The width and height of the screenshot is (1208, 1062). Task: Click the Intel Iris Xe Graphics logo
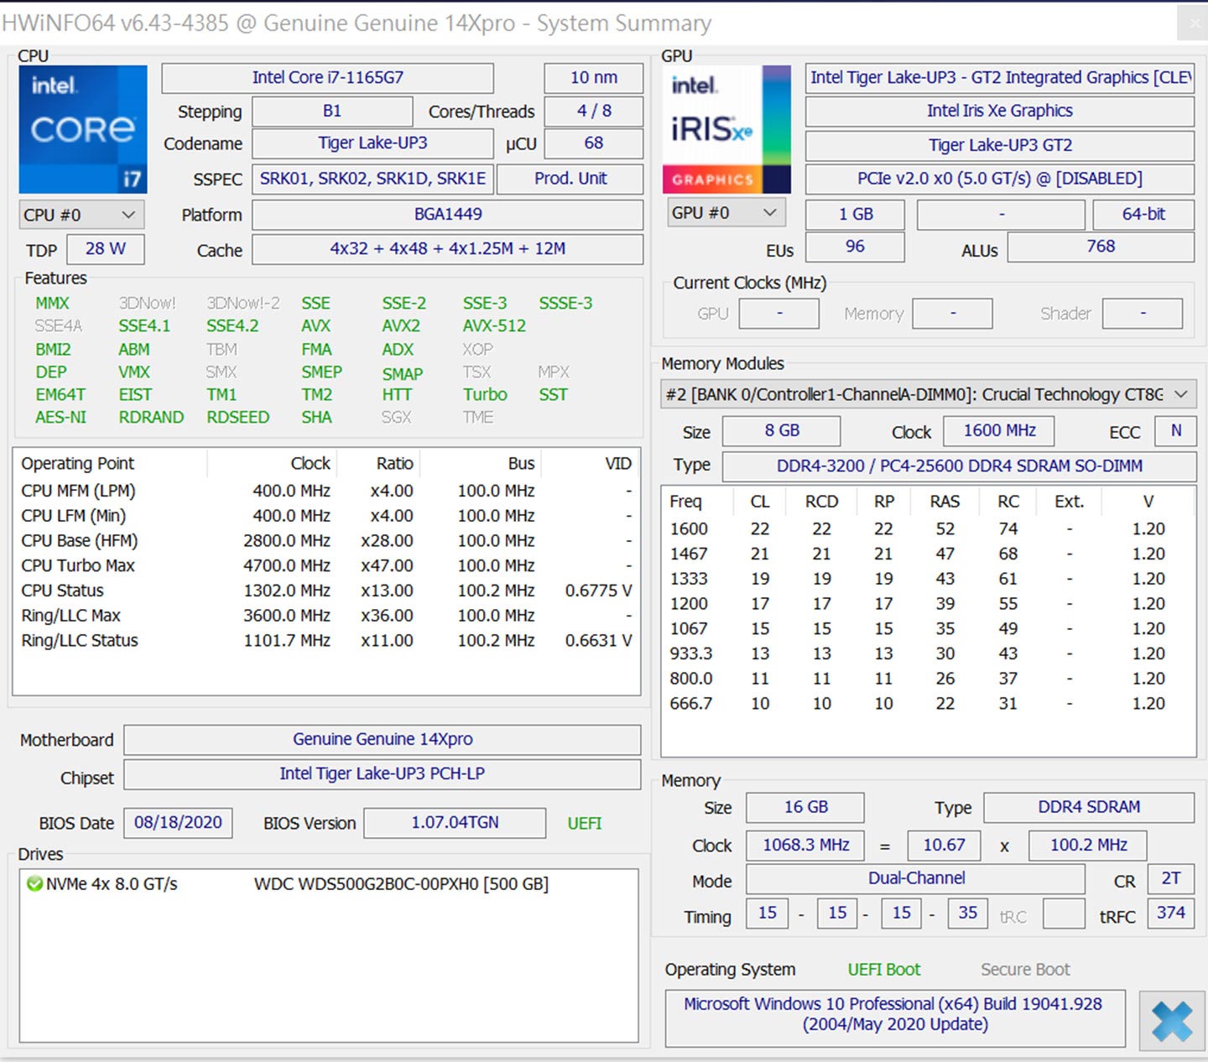[x=726, y=129]
